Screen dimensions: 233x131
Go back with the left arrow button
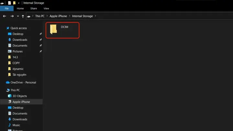pos(5,16)
